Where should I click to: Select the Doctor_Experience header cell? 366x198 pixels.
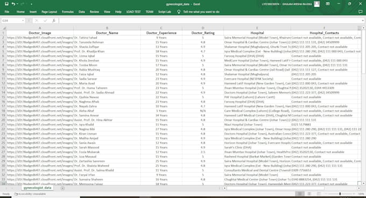coord(161,33)
